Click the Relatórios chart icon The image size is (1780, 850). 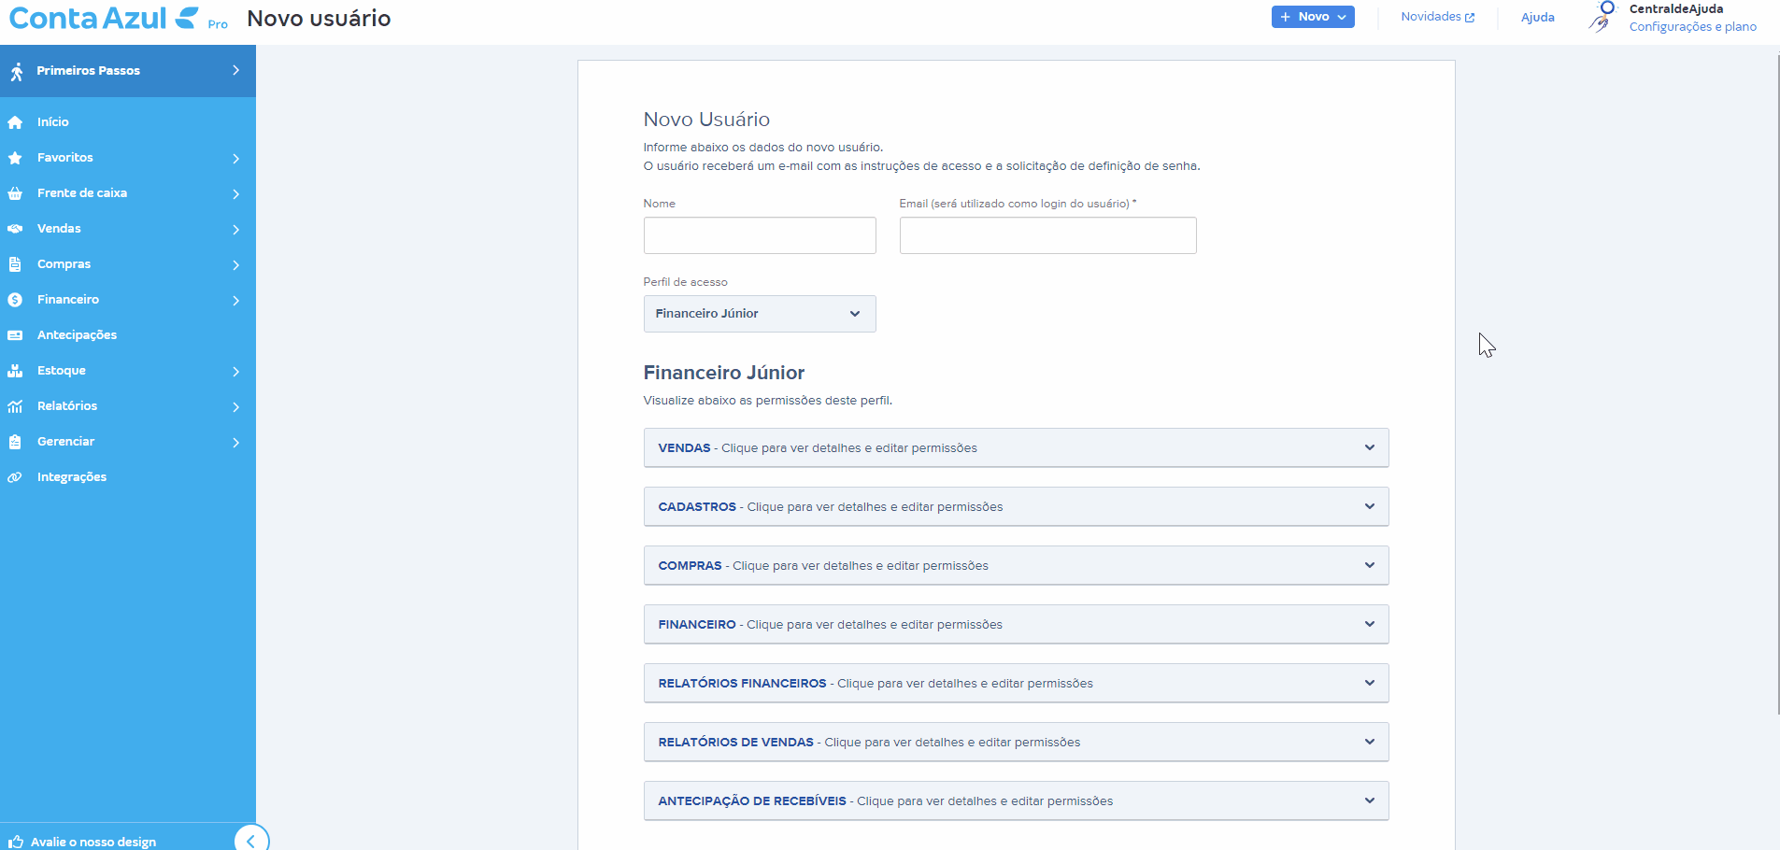(15, 406)
